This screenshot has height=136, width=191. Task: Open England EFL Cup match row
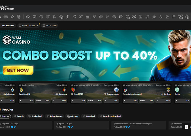click(x=26, y=125)
